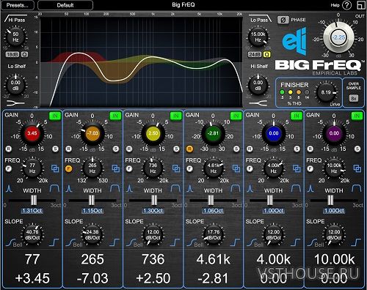Click the 1.30Oct width value field
Screen dimensions: 367x290
tap(153, 211)
